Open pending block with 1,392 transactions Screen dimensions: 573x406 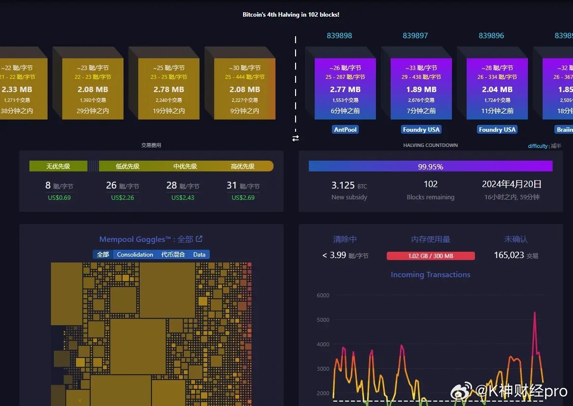click(x=93, y=89)
